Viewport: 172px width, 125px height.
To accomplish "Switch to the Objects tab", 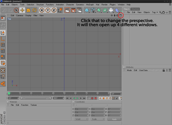I will [x=127, y=9].
